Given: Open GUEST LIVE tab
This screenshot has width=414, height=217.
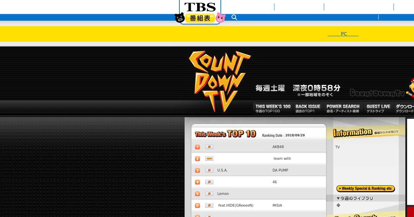Looking at the screenshot, I should (378, 108).
